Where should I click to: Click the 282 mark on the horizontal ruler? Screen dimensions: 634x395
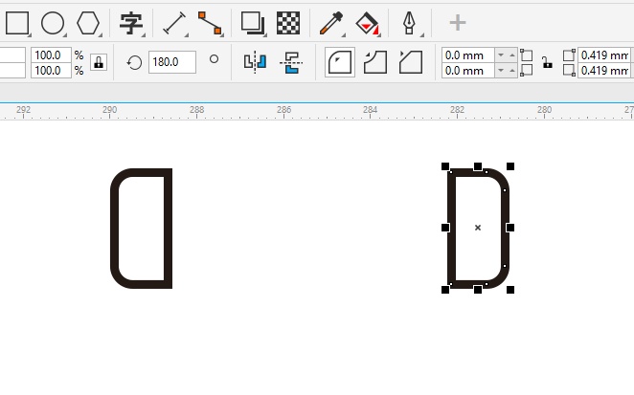[458, 110]
